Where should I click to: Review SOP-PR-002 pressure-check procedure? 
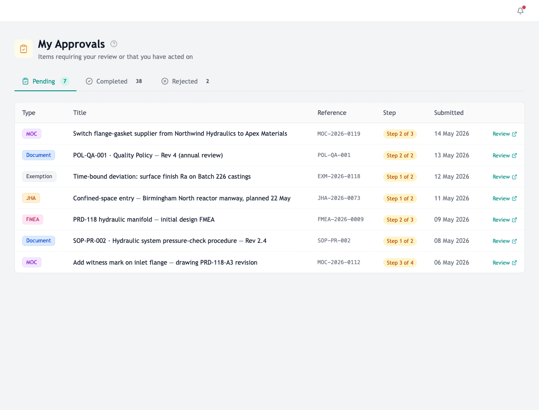point(504,241)
